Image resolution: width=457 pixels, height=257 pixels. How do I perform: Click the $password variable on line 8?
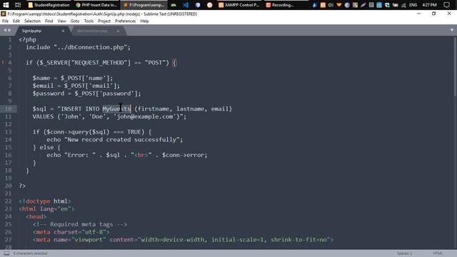[x=49, y=94]
